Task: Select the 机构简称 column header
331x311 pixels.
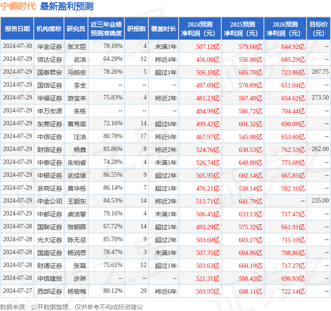Action: coord(49,29)
